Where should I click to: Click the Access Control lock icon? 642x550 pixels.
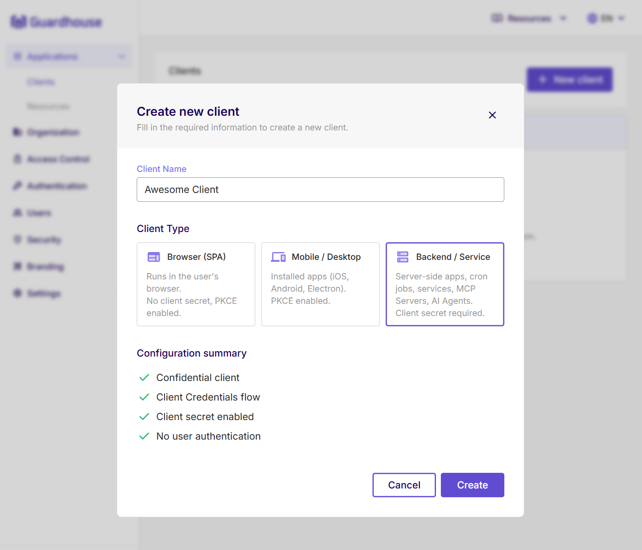18,159
